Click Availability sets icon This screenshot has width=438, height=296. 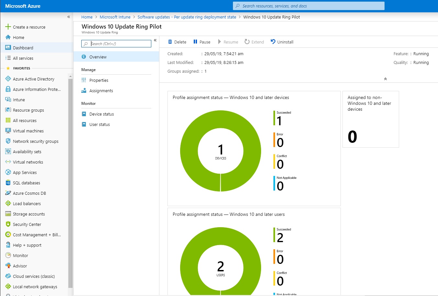point(8,152)
